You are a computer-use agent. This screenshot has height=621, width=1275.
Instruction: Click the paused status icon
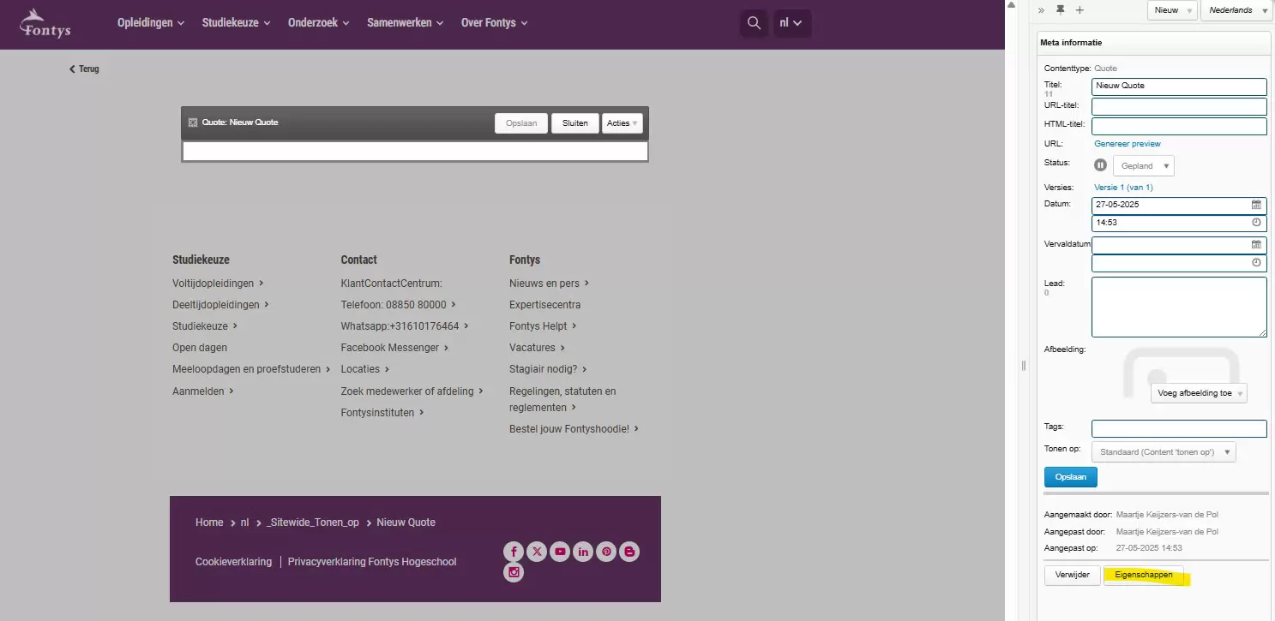(1101, 165)
